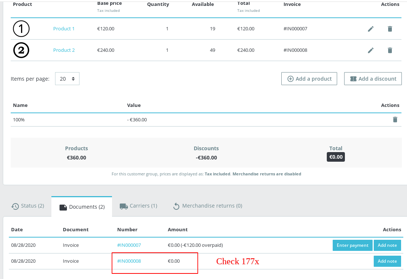Screen dimensions: 407x279
Task: Open Carriers (1) tab
Action: (138, 206)
